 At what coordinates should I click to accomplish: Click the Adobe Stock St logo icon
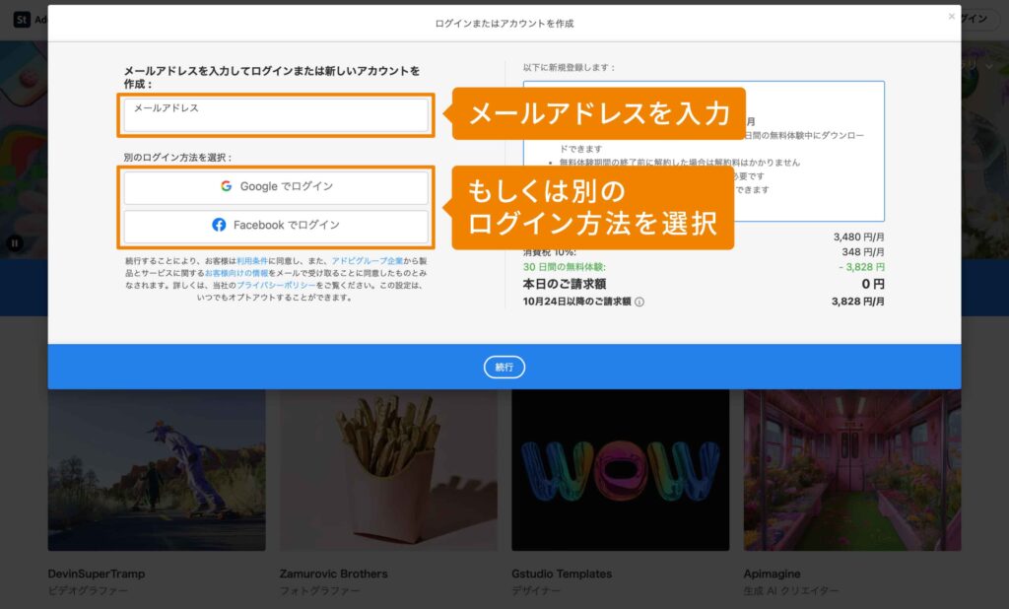coord(22,20)
